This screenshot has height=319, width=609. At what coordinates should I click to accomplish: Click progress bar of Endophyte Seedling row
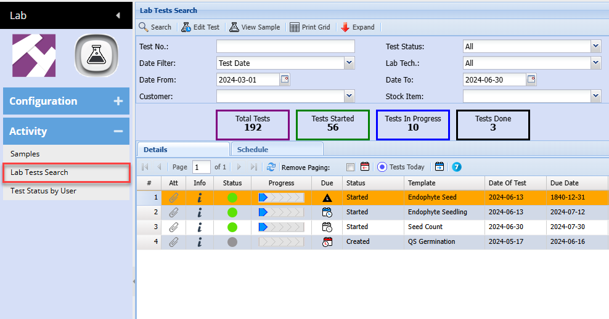pos(281,212)
